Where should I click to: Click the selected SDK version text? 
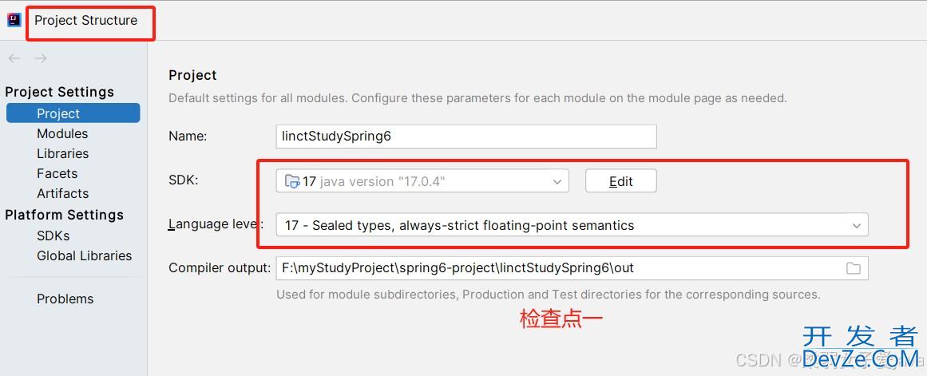tap(374, 181)
